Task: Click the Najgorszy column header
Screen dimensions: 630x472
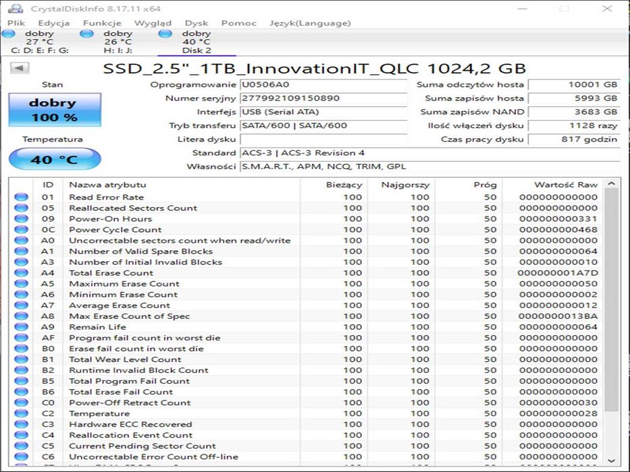Action: click(401, 185)
